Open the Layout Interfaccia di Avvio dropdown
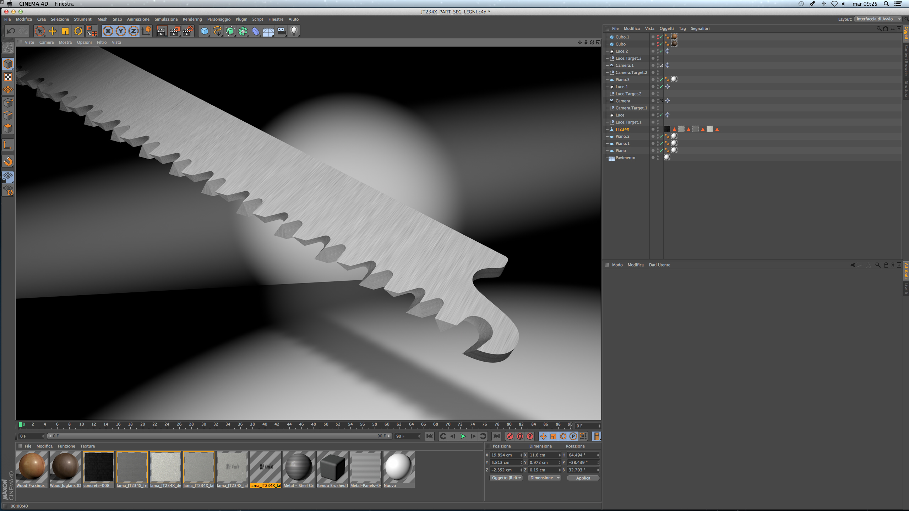 [878, 19]
